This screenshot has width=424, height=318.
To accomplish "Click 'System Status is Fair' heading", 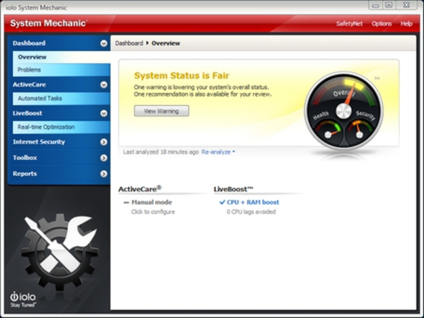I will point(182,75).
